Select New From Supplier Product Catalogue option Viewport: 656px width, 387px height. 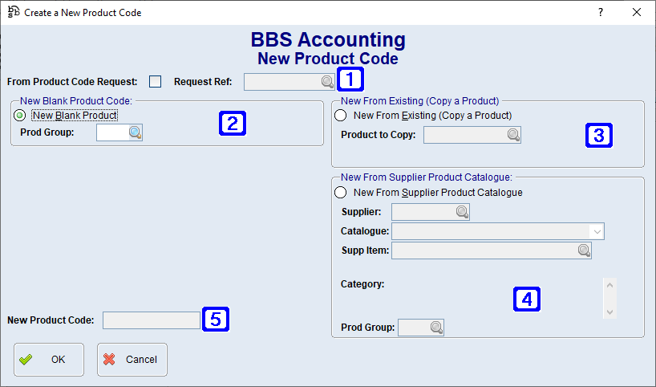341,193
